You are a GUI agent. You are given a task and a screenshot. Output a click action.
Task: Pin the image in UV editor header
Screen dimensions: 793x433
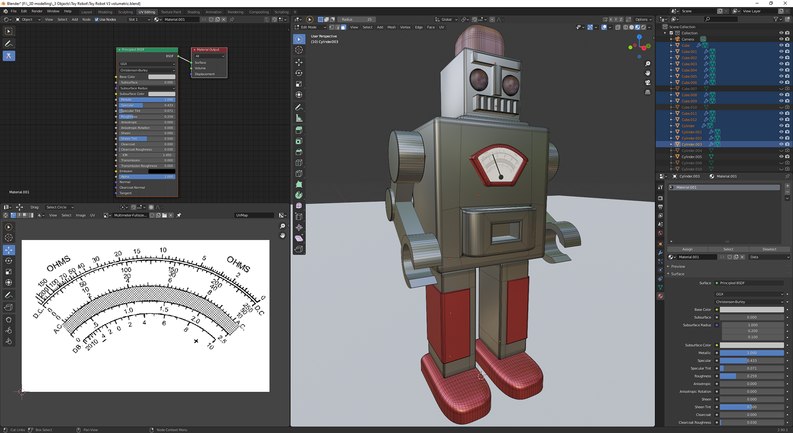(x=179, y=215)
